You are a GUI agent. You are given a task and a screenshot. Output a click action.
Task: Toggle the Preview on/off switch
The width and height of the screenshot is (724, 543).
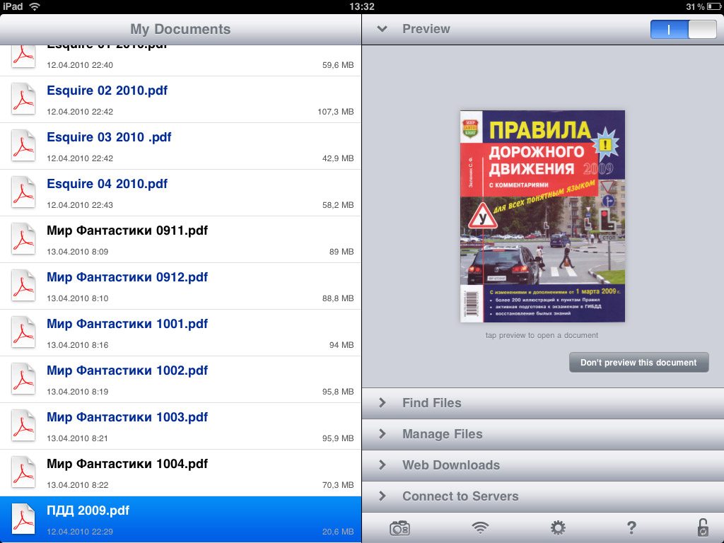point(684,30)
